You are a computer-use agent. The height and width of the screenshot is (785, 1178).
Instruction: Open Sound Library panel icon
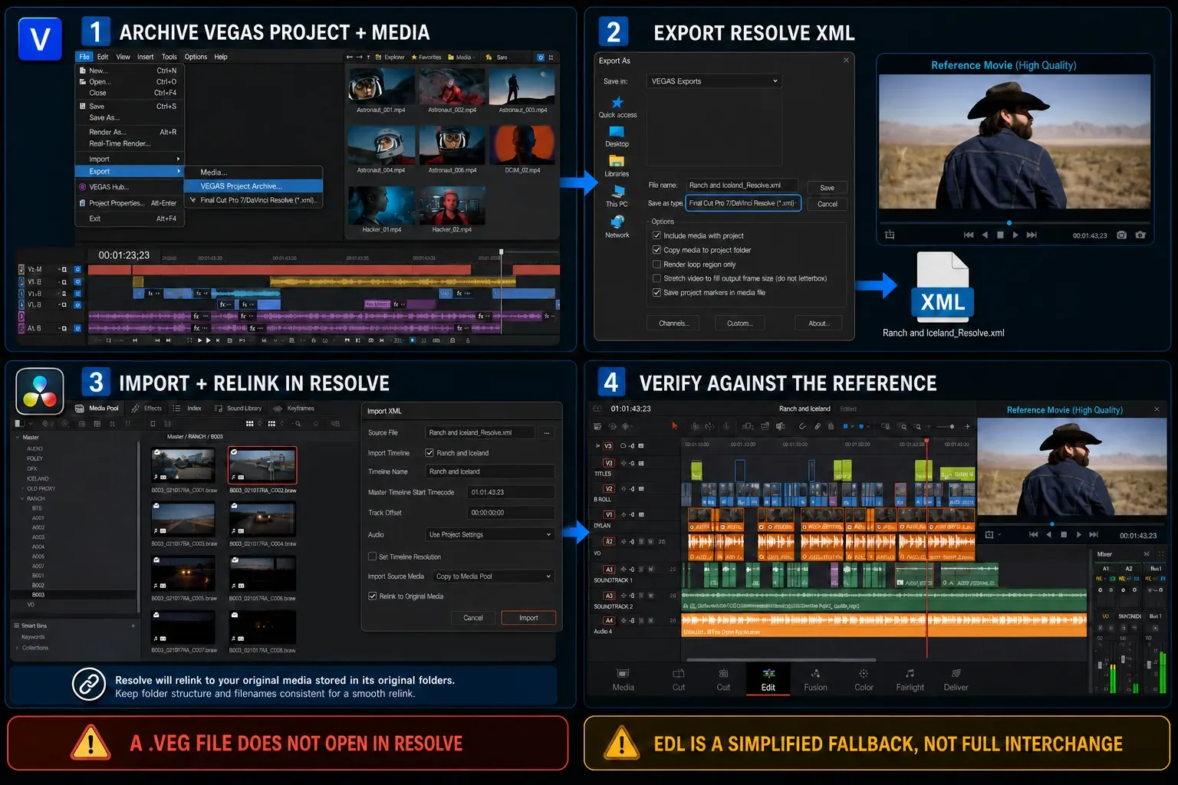(x=219, y=409)
